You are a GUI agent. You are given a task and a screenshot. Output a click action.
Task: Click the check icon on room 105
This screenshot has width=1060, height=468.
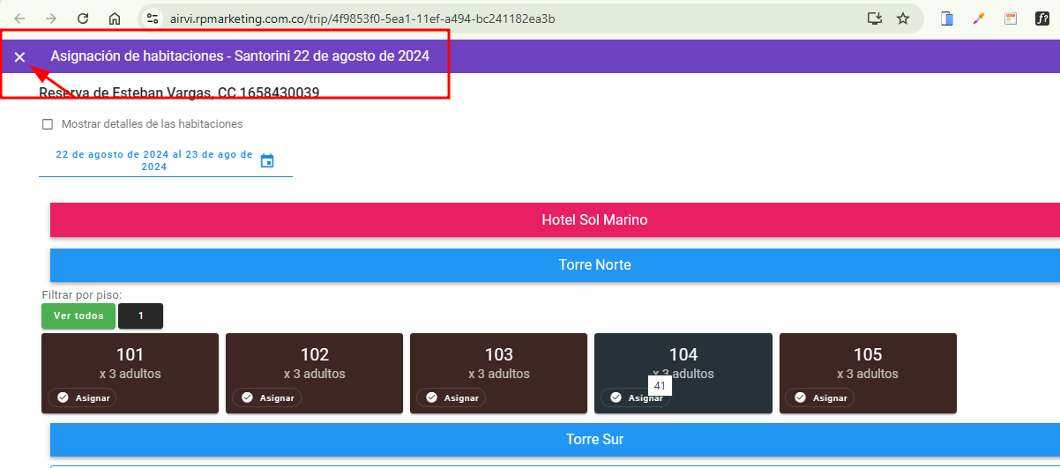tap(801, 398)
